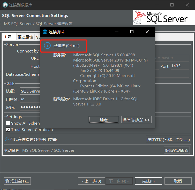Click the text Jan 27 2023 16:44:09
Image resolution: width=195 pixels, height=190 pixels.
pos(100,71)
